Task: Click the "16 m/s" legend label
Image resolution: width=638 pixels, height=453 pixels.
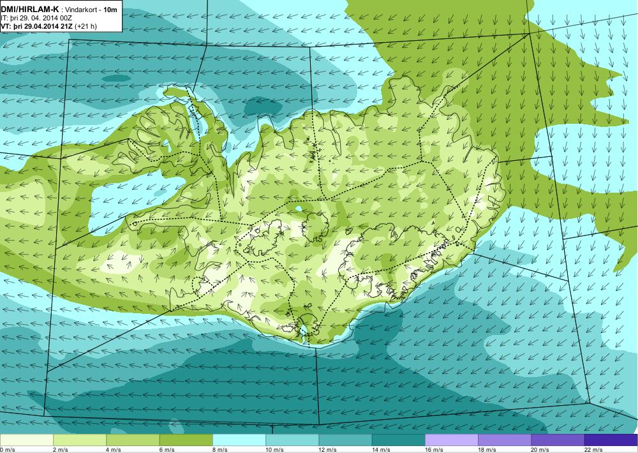Action: (434, 450)
